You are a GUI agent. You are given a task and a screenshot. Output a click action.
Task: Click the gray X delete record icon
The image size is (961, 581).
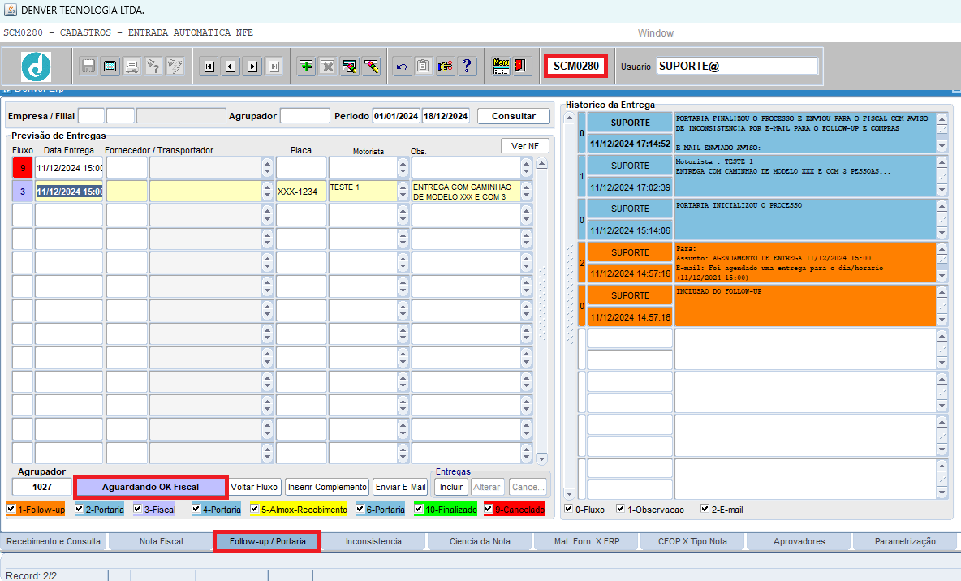328,67
